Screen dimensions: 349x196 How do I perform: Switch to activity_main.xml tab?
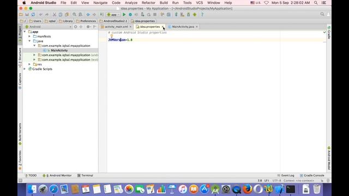[x=116, y=27]
